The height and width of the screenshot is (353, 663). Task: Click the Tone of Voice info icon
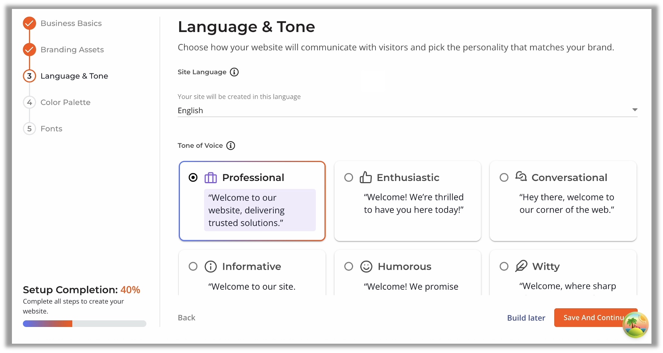[231, 146]
